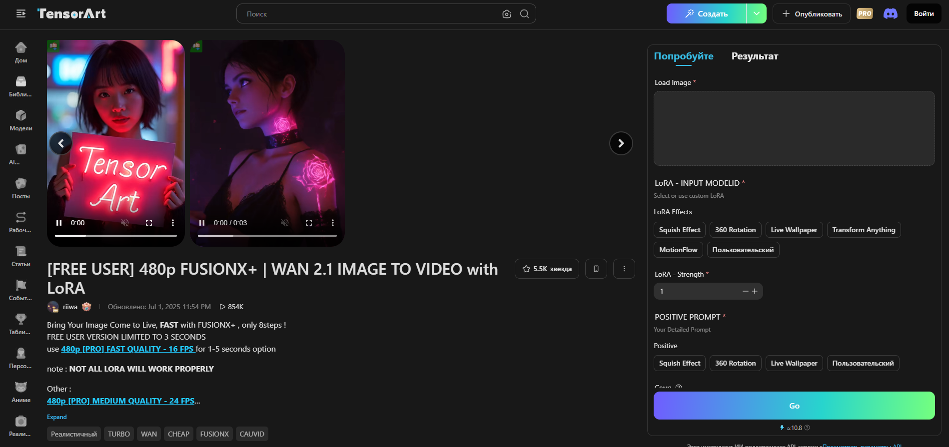Open Модели in the sidebar
This screenshot has height=447, width=949.
[x=21, y=120]
